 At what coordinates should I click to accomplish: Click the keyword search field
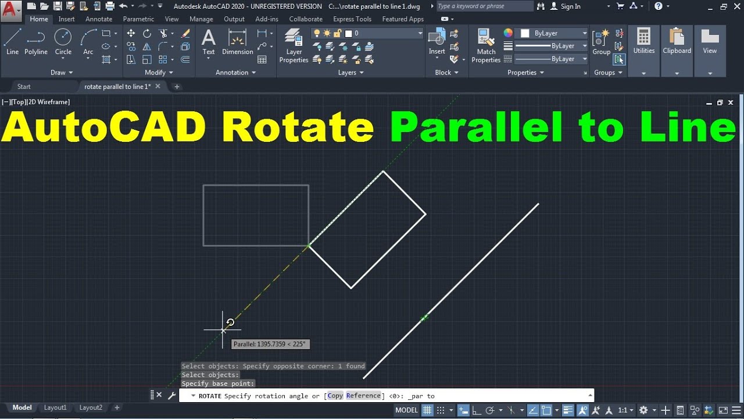[484, 6]
